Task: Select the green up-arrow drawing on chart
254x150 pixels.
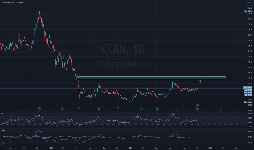Action: 200,81
